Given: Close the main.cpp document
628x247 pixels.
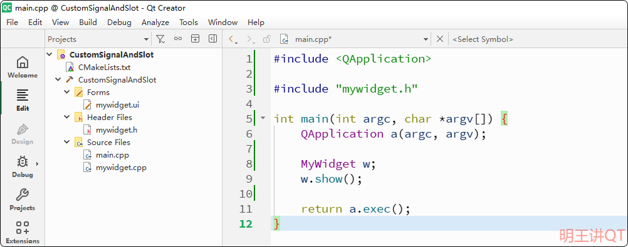Looking at the screenshot, I should (x=440, y=39).
